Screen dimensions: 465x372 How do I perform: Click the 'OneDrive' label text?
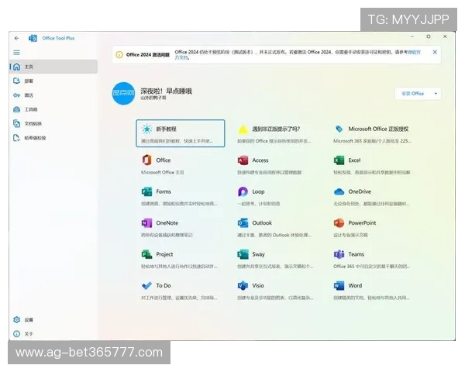click(360, 191)
